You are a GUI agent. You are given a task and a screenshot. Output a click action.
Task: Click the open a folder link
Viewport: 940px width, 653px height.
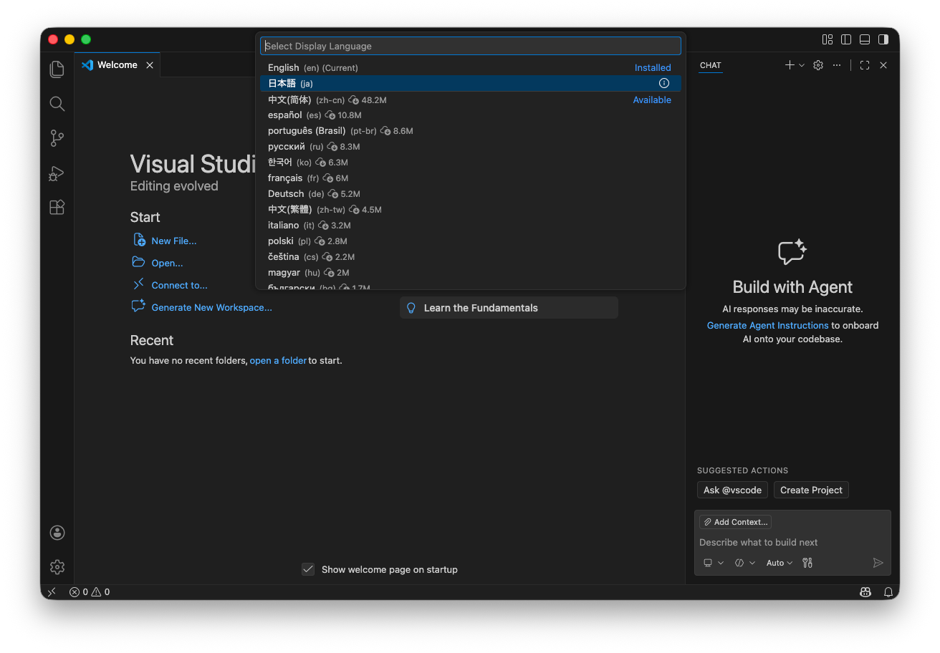pos(278,361)
